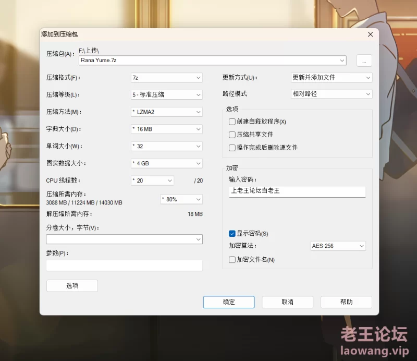Click the 添加到压缩包 dialog title
This screenshot has width=417, height=361.
[59, 34]
